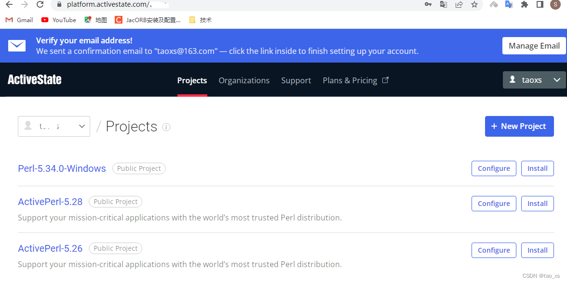Click the ActiveState logo

click(x=34, y=80)
